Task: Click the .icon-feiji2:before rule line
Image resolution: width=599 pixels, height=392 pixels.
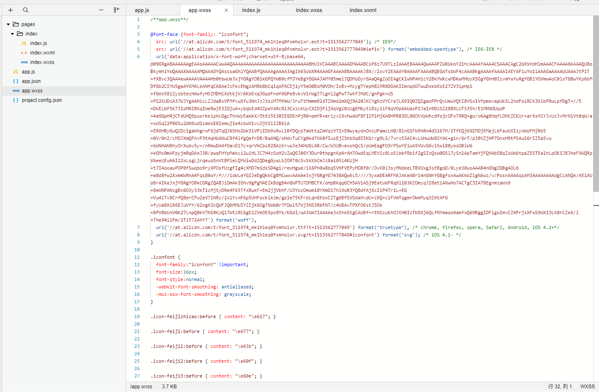Action: (206, 361)
